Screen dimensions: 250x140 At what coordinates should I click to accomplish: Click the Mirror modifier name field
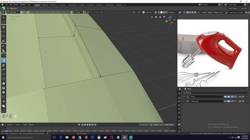206,97
